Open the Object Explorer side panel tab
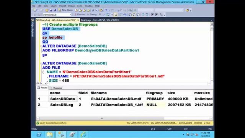 pos(33,28)
